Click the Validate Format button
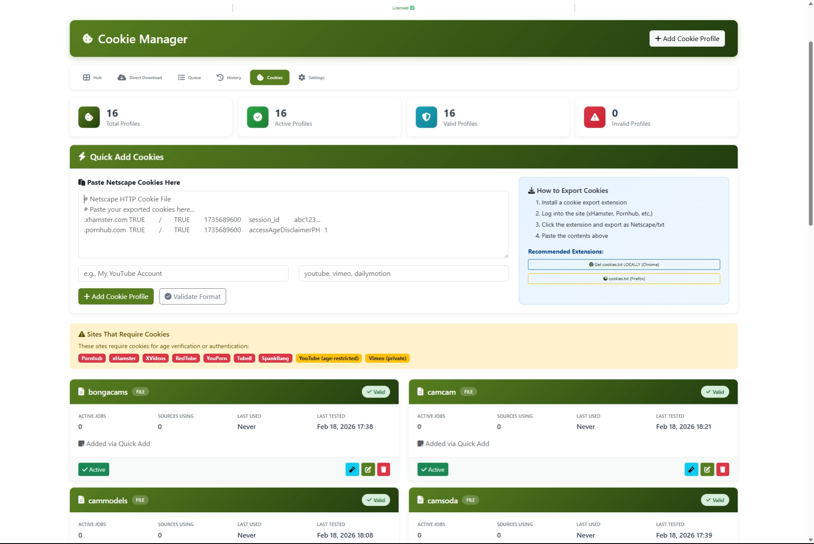The width and height of the screenshot is (814, 544). pos(192,296)
